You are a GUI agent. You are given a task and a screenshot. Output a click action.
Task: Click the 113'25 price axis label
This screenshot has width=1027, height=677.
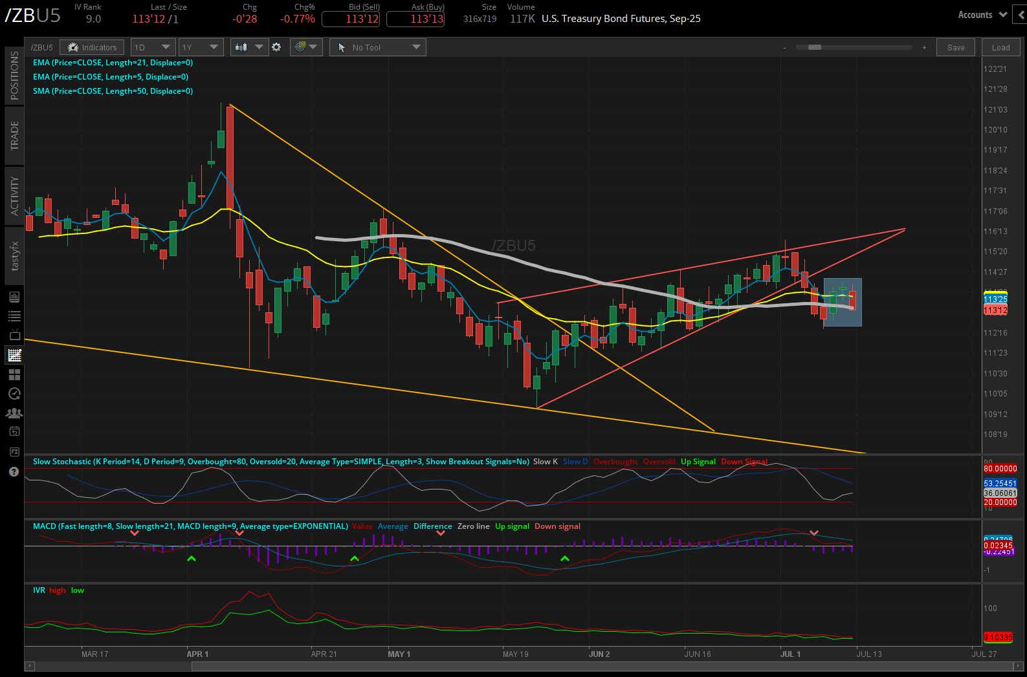coord(995,299)
